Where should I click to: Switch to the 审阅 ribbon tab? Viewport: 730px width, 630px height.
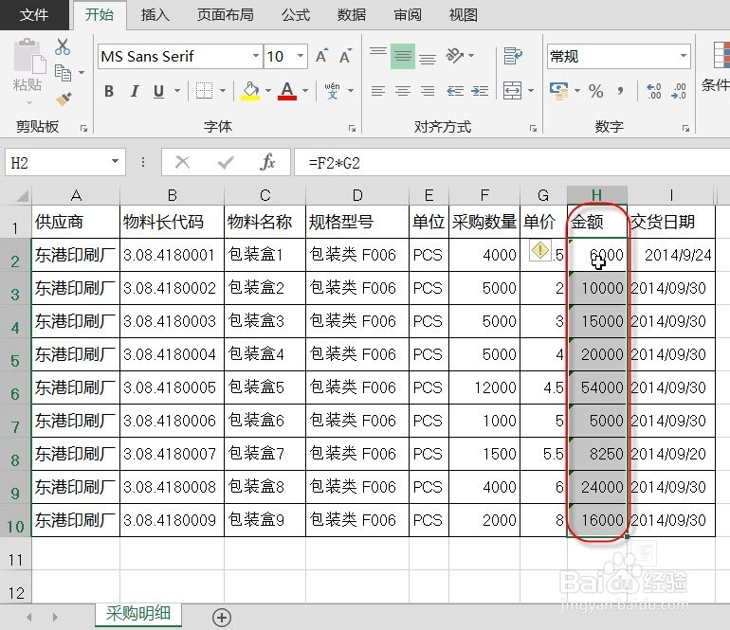[x=408, y=15]
